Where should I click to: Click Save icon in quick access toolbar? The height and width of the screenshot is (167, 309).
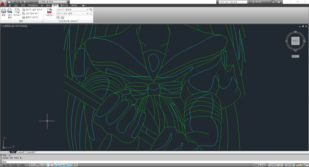pos(17,2)
